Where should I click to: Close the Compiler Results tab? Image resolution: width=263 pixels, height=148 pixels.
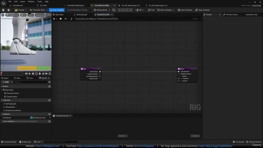pyautogui.click(x=70, y=116)
